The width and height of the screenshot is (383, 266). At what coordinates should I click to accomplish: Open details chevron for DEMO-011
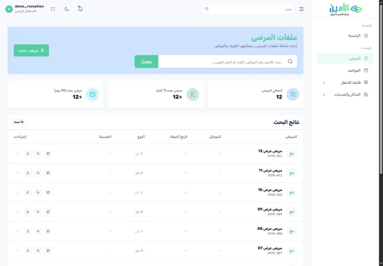tap(18, 173)
